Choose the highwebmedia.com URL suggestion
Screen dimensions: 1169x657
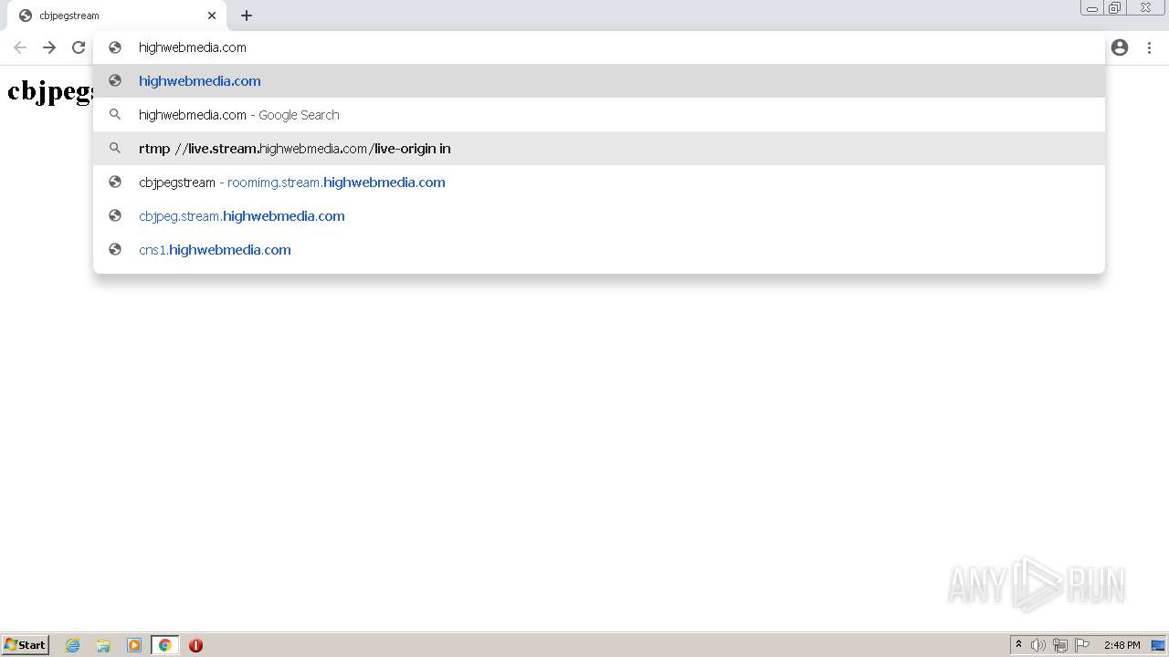click(599, 80)
